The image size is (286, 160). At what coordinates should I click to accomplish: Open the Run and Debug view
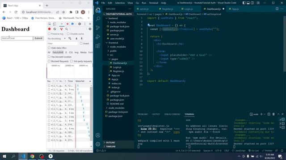click(x=98, y=36)
